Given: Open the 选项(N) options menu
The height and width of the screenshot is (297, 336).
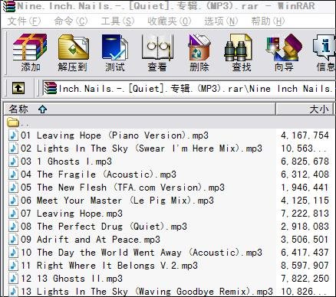Looking at the screenshot, I should pos(221,21).
